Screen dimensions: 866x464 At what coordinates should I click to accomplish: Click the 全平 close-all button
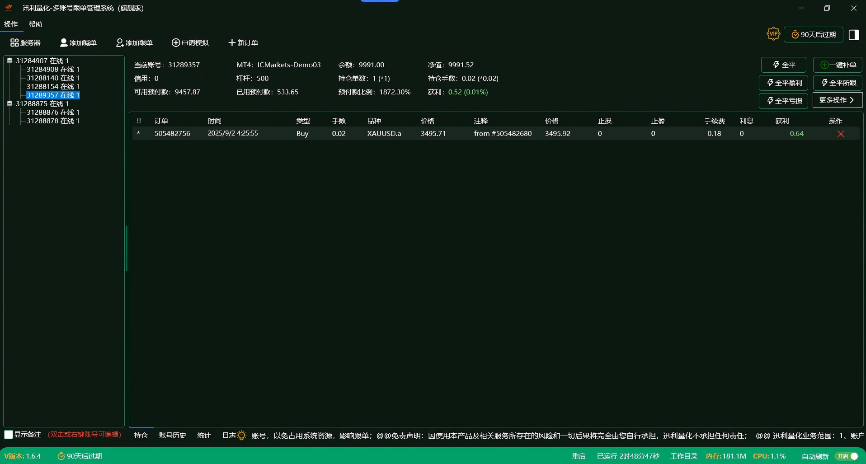pos(783,65)
